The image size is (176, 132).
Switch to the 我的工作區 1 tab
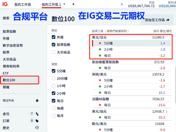coord(51,5)
